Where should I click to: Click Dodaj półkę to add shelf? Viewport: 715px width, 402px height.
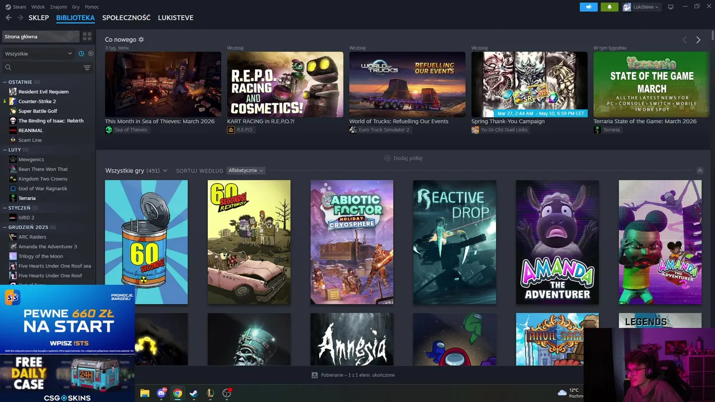click(403, 158)
